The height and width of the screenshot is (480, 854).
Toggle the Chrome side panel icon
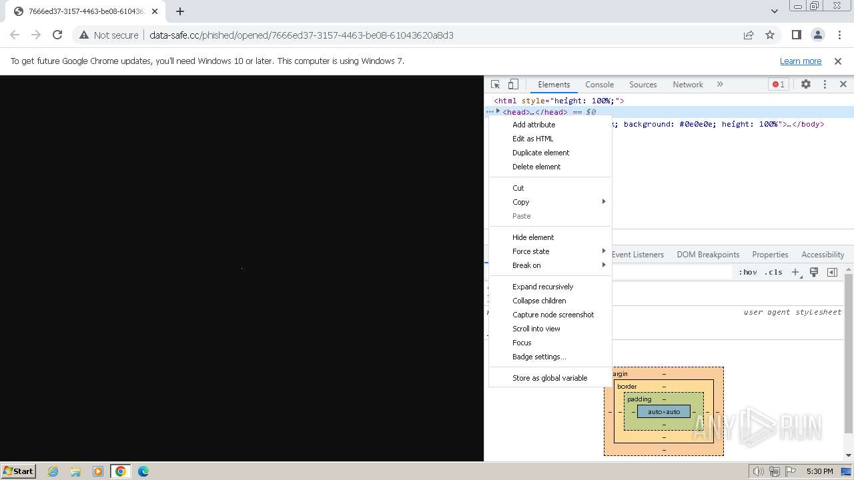(x=796, y=35)
